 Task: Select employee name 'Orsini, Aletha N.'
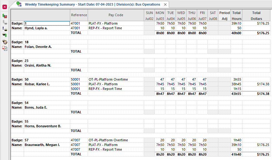click(38, 65)
